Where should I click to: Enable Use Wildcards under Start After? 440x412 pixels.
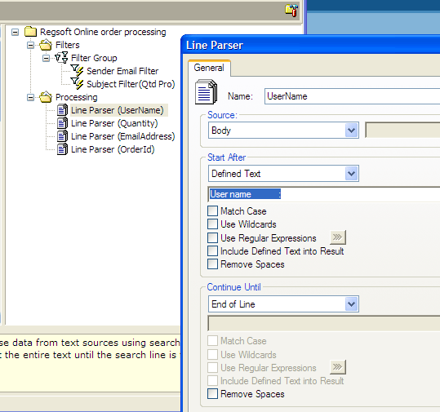pos(212,224)
